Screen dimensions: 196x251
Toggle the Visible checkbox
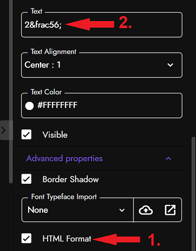coord(27,135)
